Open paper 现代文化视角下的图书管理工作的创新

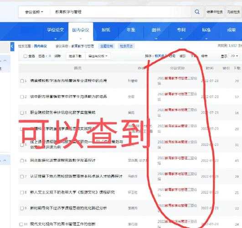[x=62, y=224]
